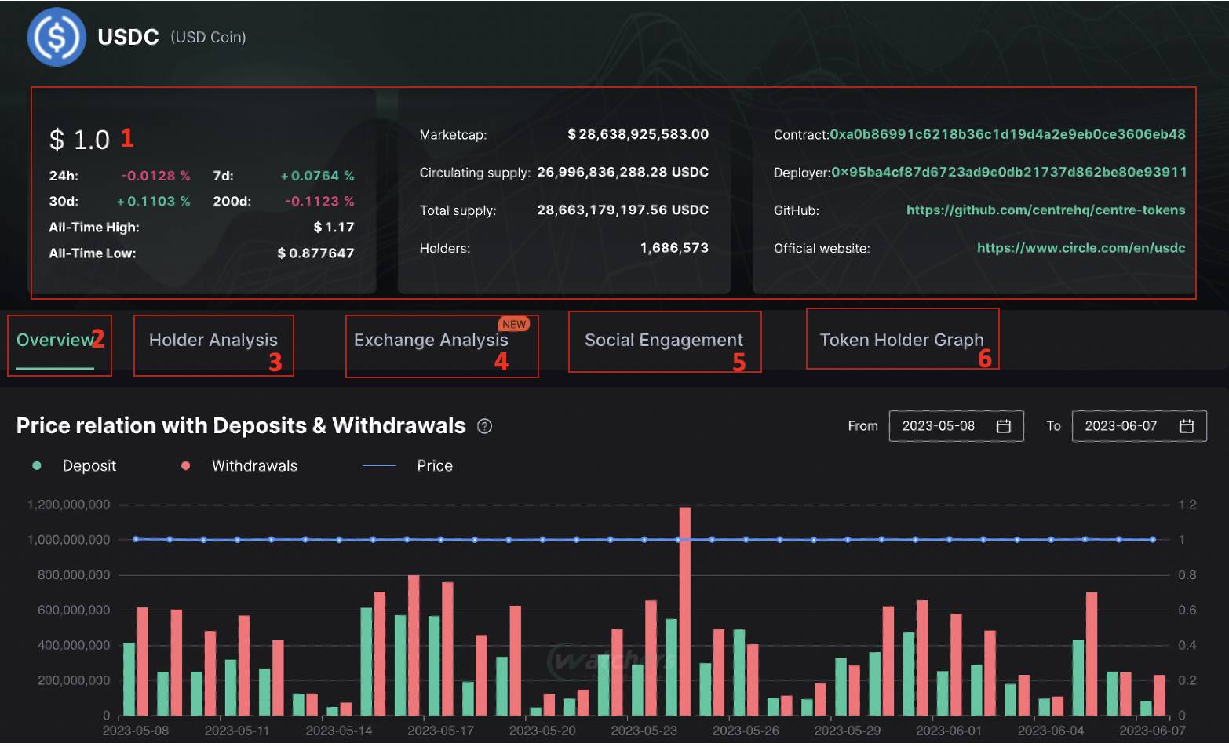Click the From date field 2023-05-08
1229x747 pixels.
[x=957, y=425]
